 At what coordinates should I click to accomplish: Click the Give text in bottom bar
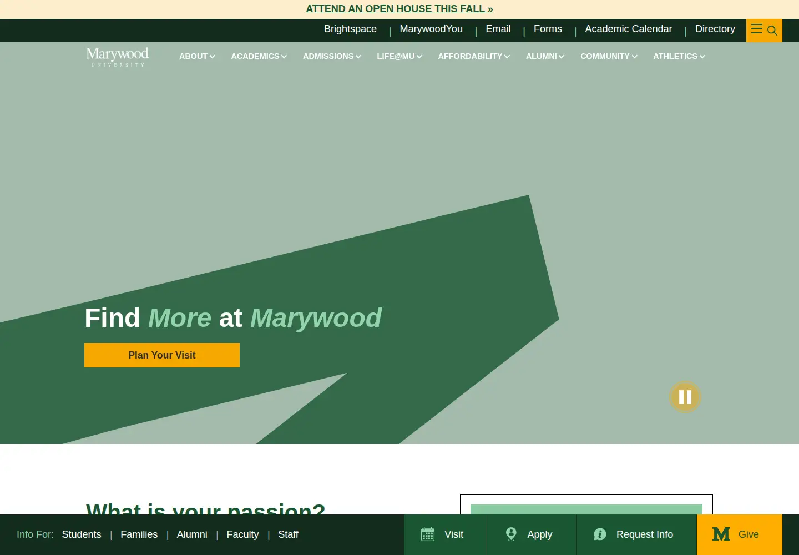click(749, 534)
